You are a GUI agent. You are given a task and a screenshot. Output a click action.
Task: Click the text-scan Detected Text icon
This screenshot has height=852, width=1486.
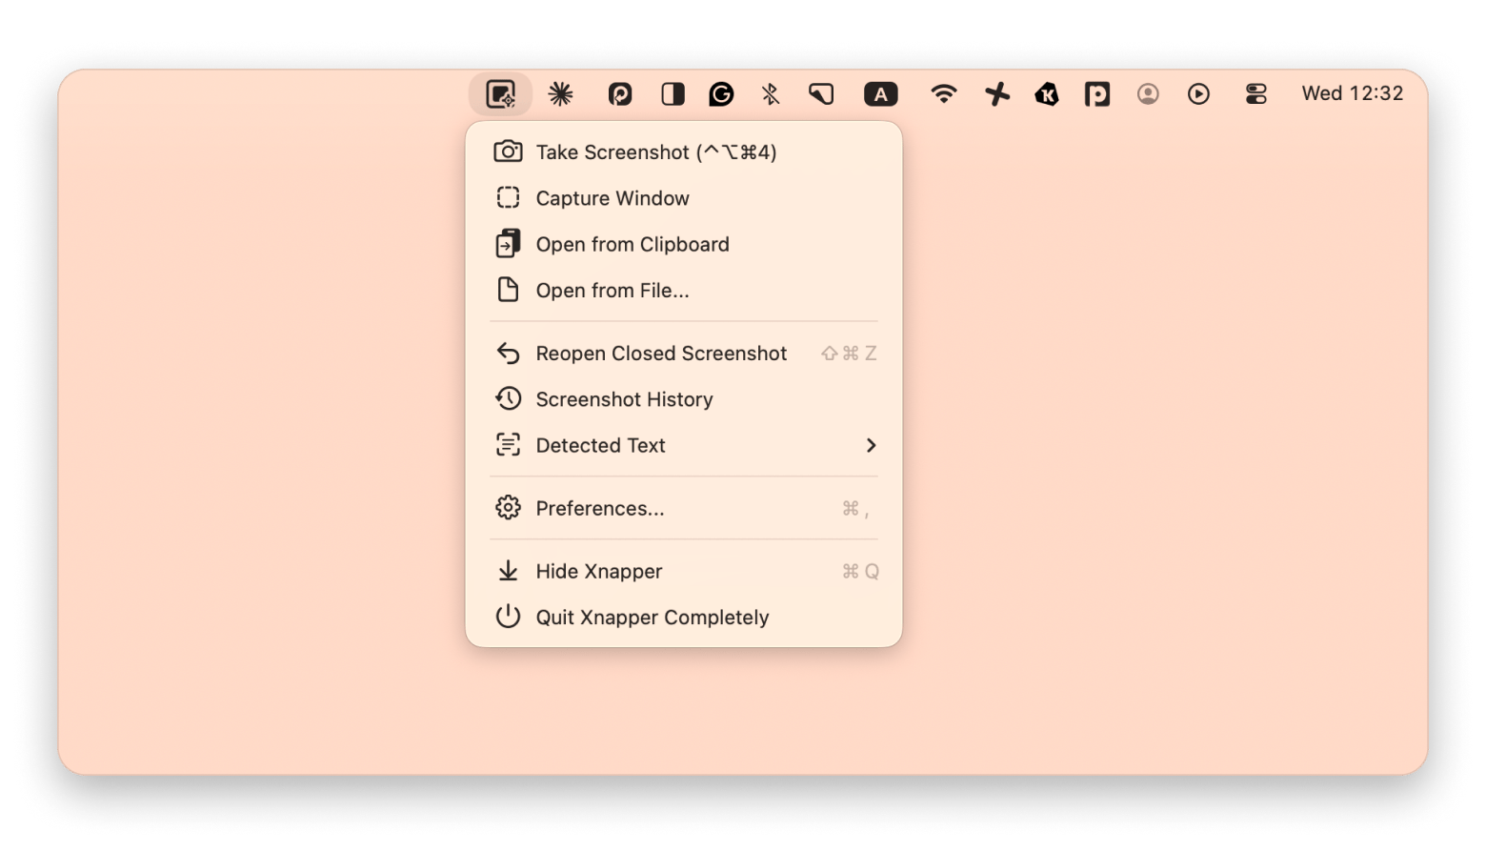(508, 444)
